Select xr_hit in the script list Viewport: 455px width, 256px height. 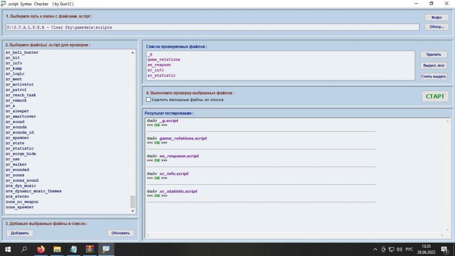click(13, 58)
